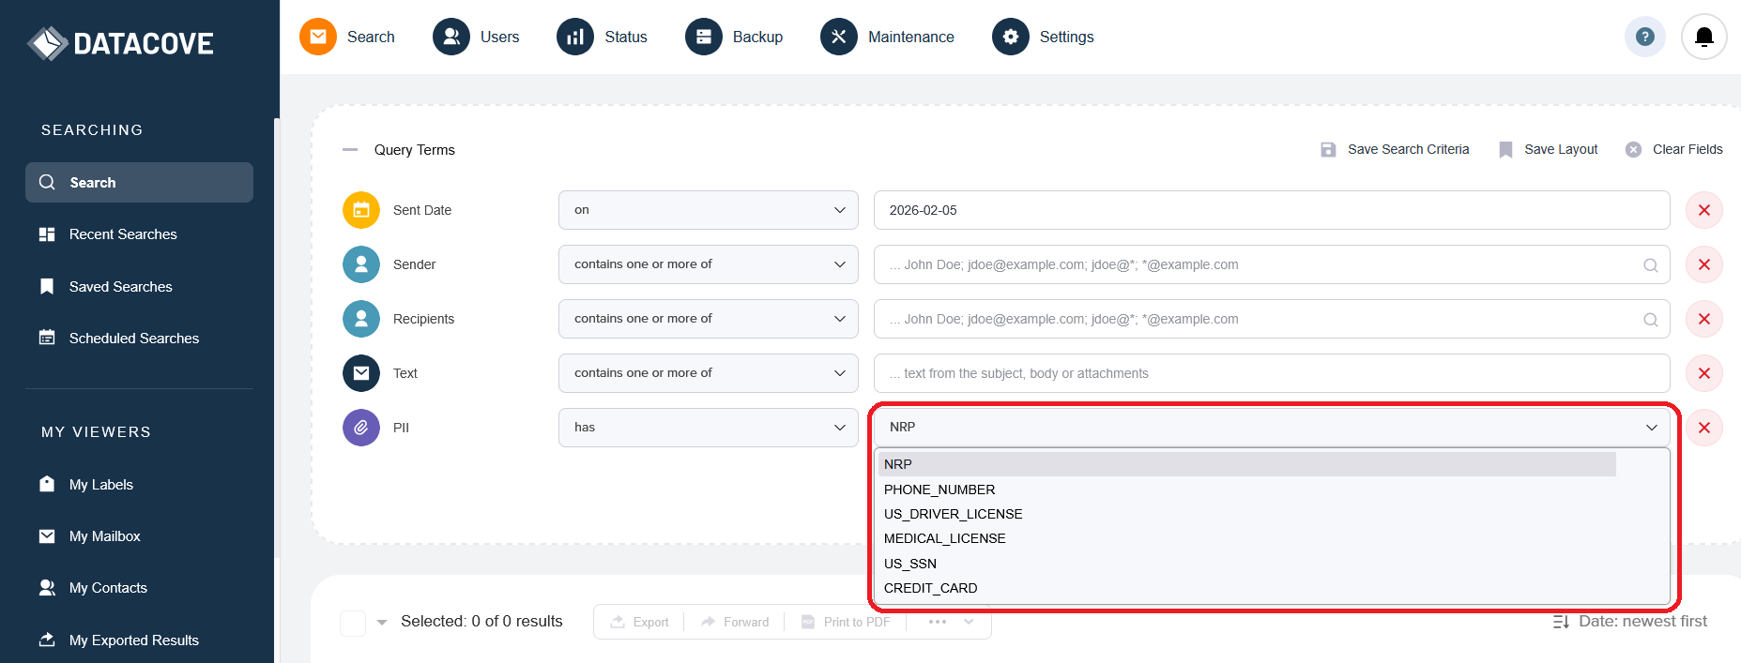This screenshot has width=1741, height=663.
Task: Open the Users navigation icon
Action: [x=451, y=37]
